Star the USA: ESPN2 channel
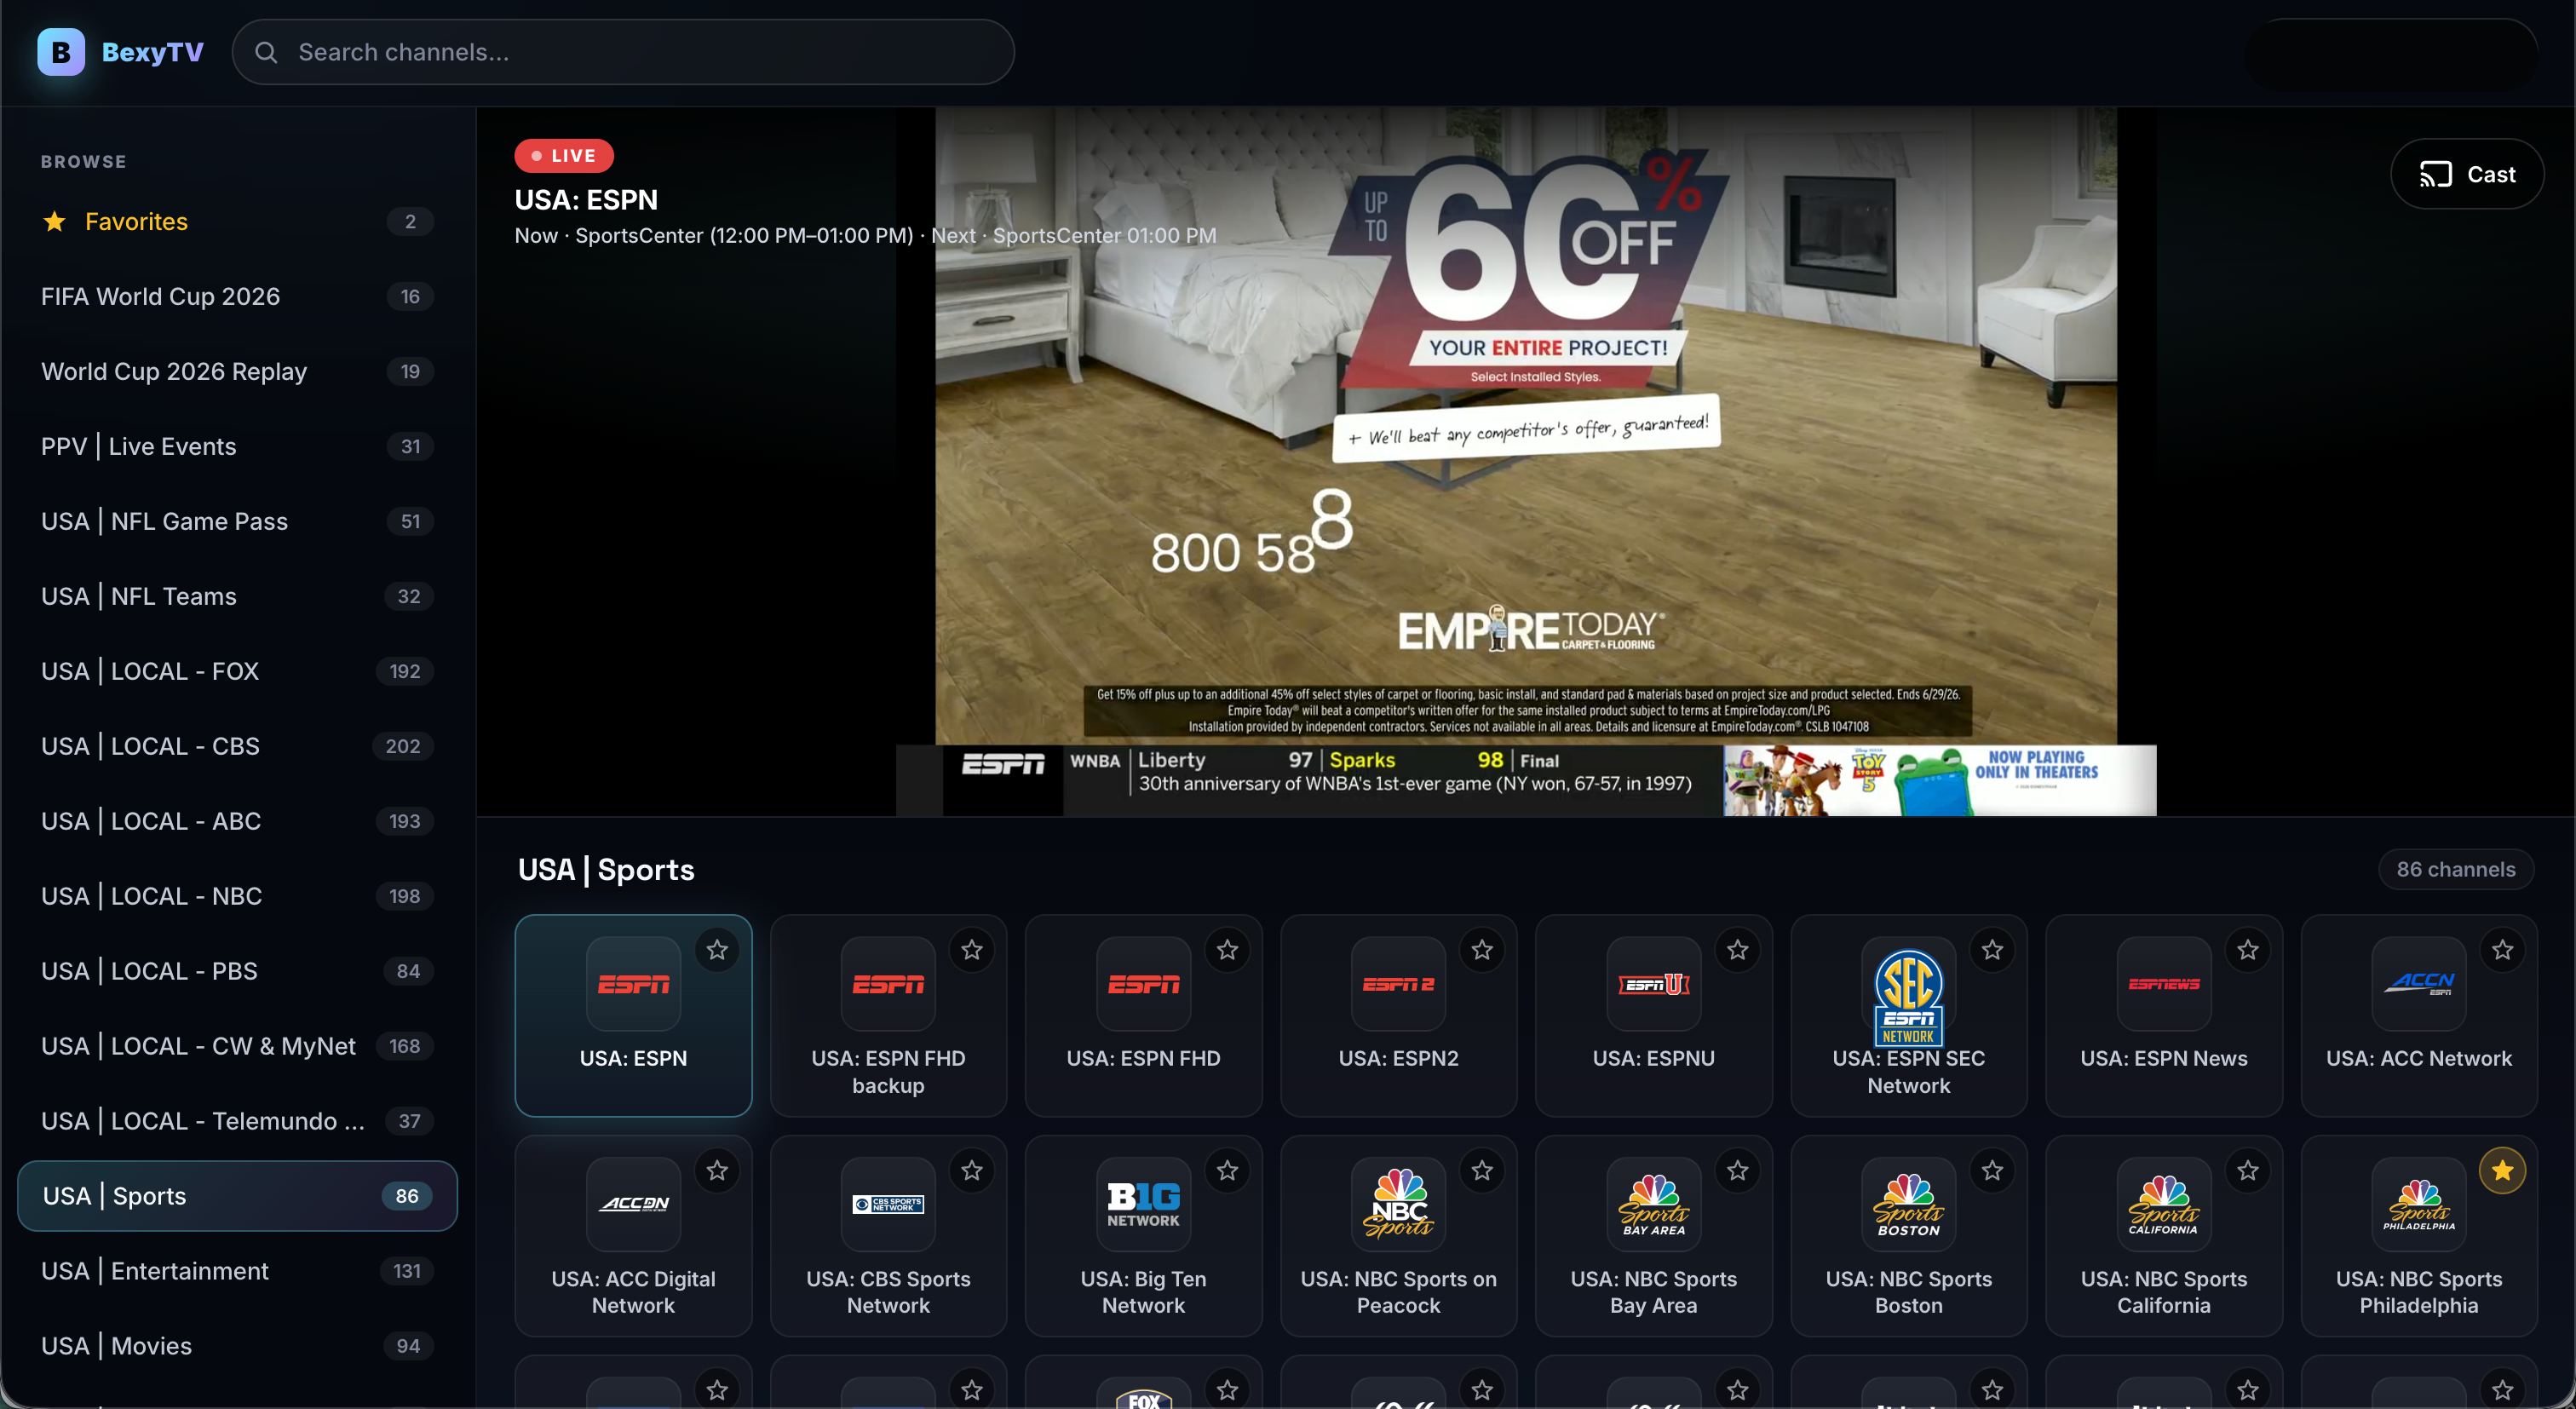 pyautogui.click(x=1482, y=950)
